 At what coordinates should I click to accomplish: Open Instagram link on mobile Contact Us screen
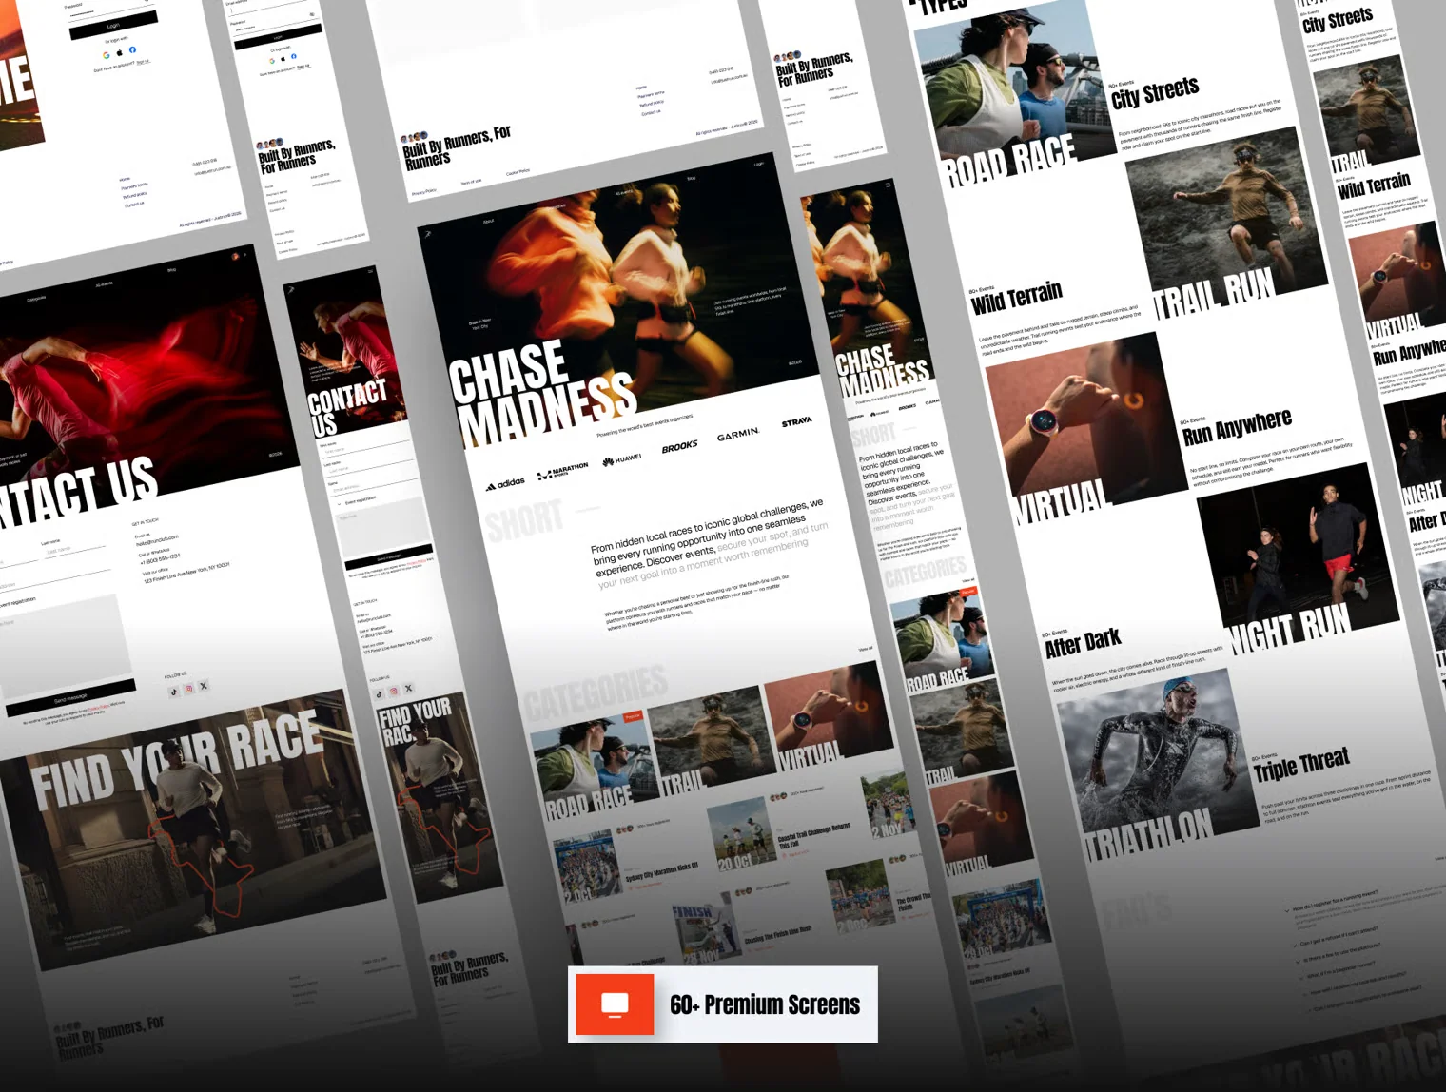(394, 691)
